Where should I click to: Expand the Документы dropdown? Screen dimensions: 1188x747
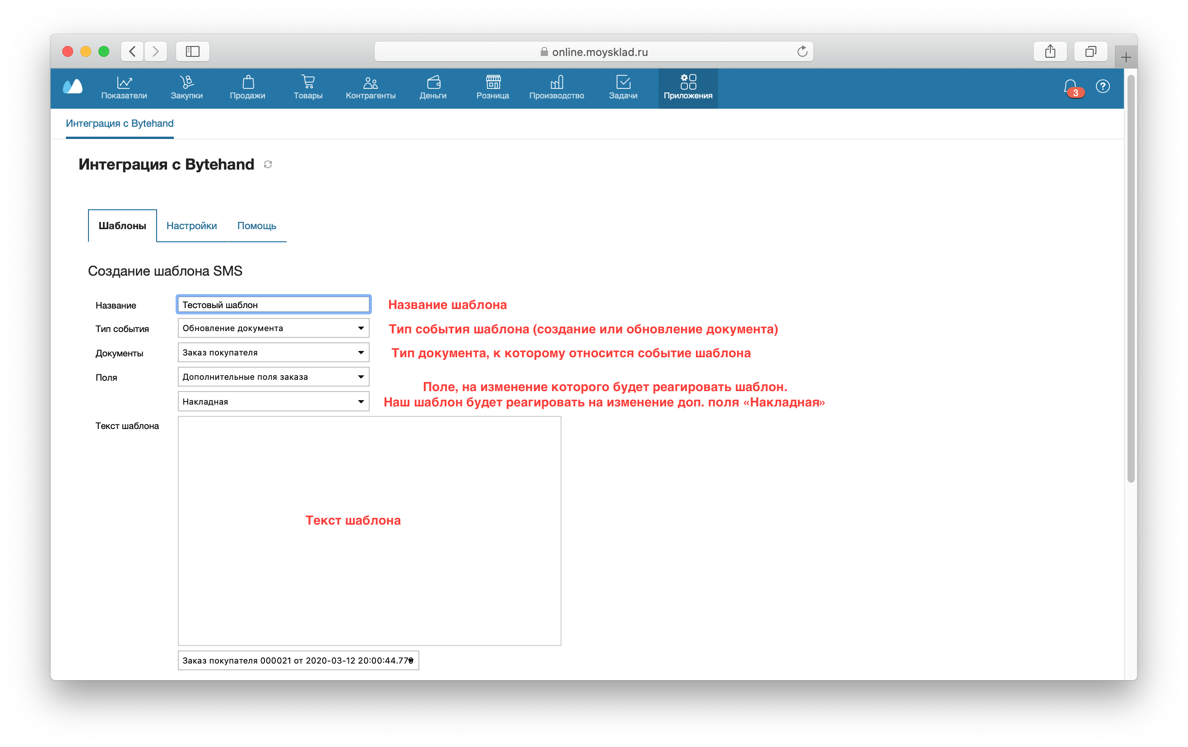click(274, 353)
